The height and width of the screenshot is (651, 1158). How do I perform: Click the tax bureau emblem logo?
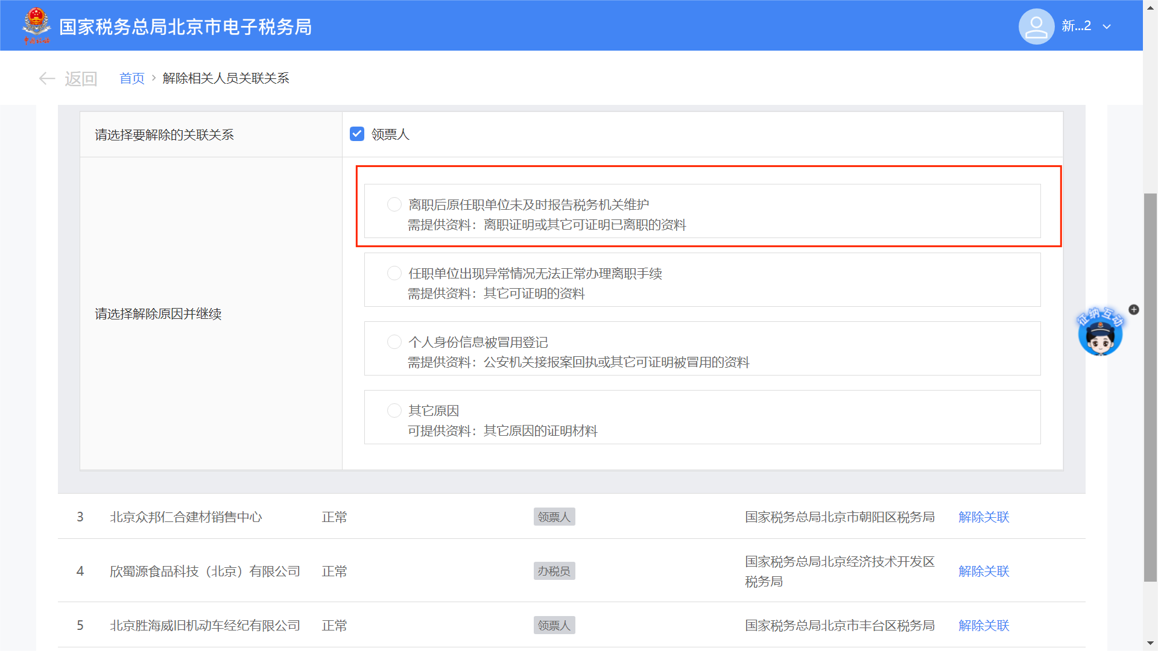click(36, 25)
